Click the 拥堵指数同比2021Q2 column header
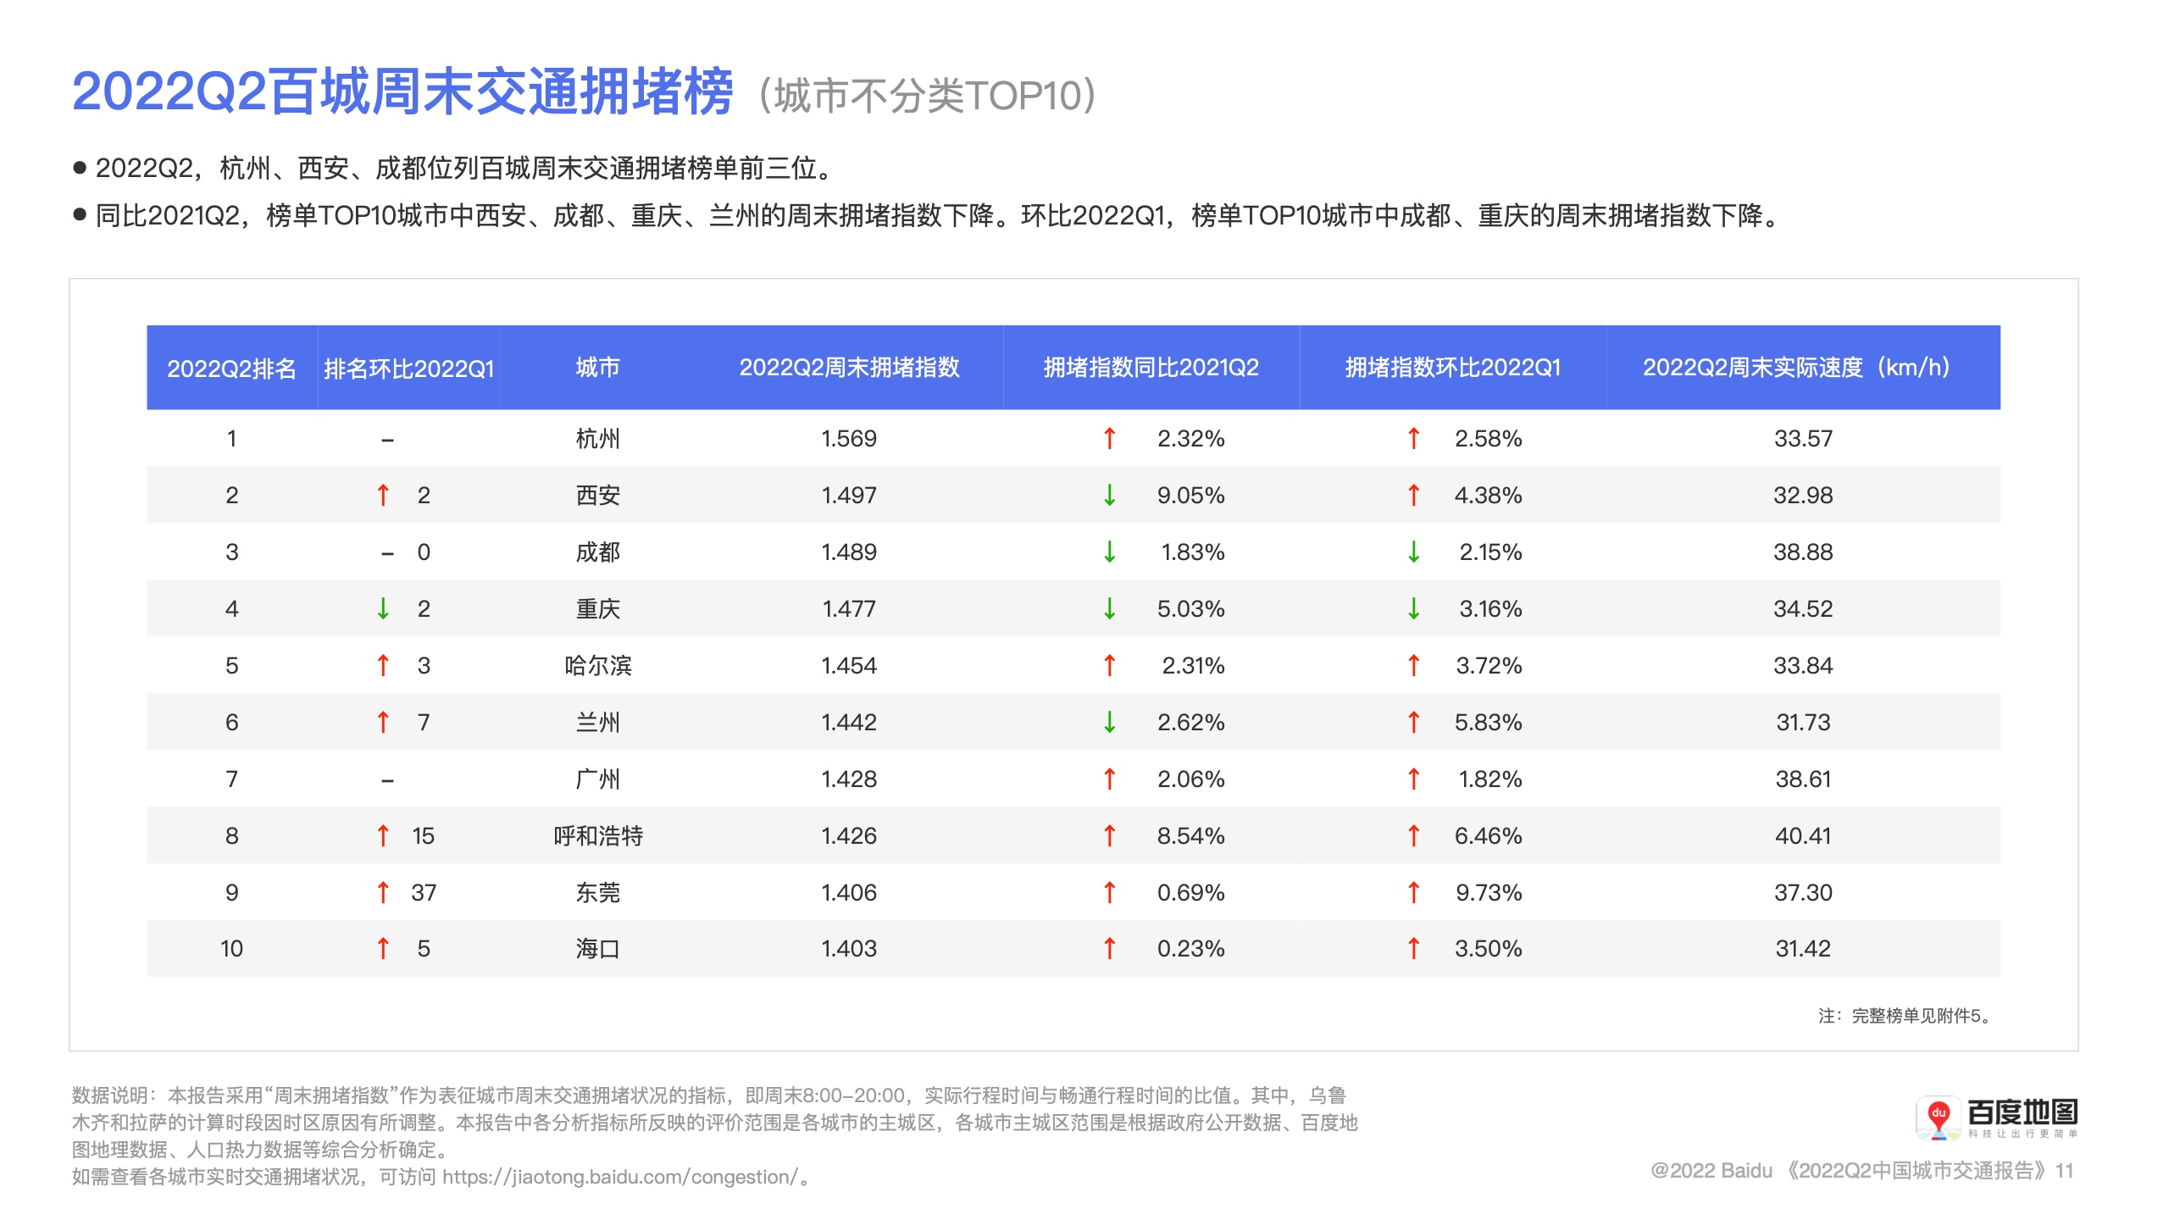The height and width of the screenshot is (1220, 2169). tap(1151, 367)
